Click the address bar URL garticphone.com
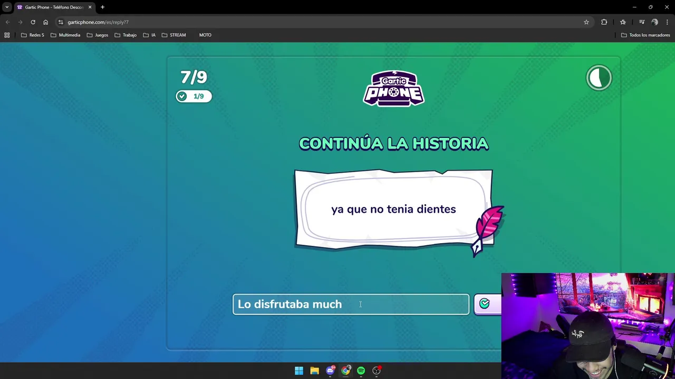 point(98,22)
